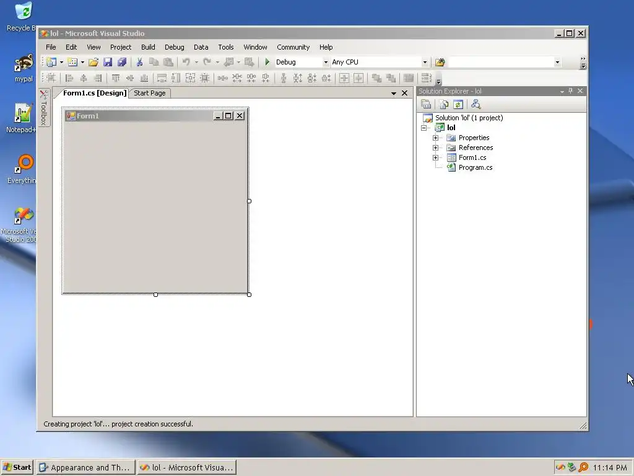Click the Size to Grid icon
Image resolution: width=634 pixels, height=476 pixels.
click(204, 77)
